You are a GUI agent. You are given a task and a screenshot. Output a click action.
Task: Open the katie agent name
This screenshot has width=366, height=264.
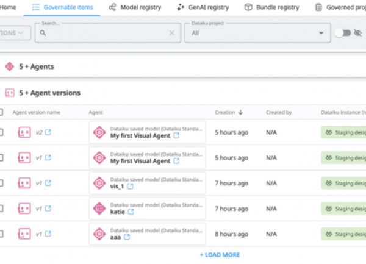117,212
